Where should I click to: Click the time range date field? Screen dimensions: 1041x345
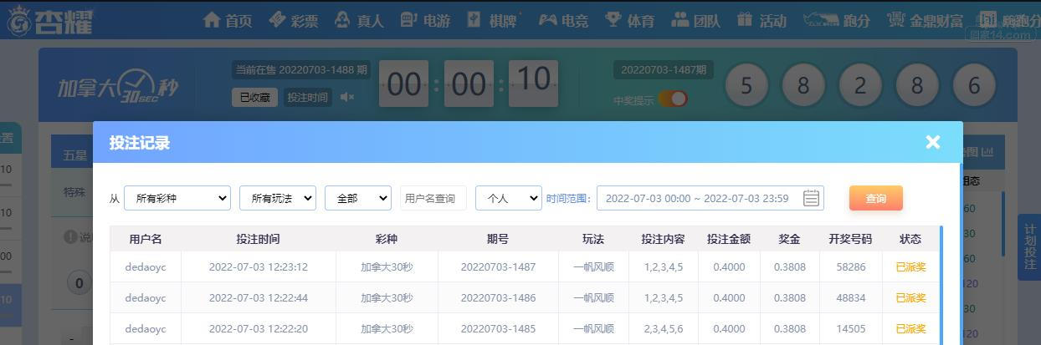710,198
